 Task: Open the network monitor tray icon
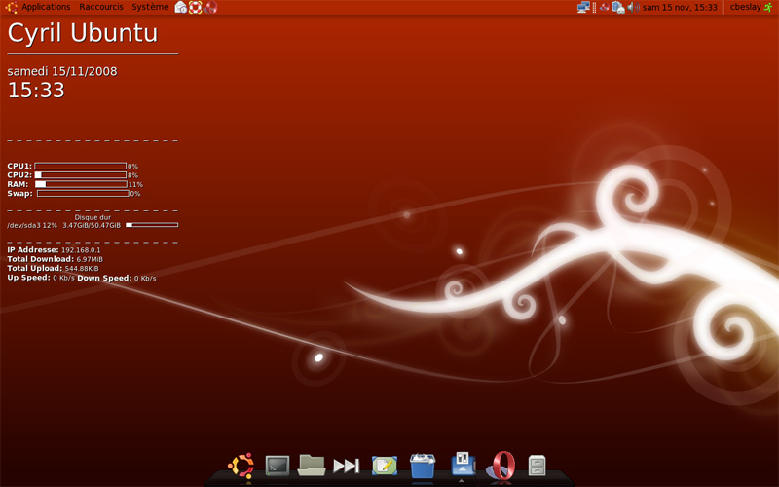(583, 7)
